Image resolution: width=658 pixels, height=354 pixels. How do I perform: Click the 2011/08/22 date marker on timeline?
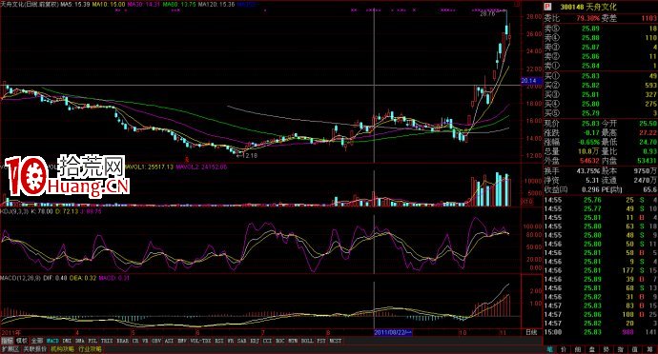pyautogui.click(x=393, y=332)
